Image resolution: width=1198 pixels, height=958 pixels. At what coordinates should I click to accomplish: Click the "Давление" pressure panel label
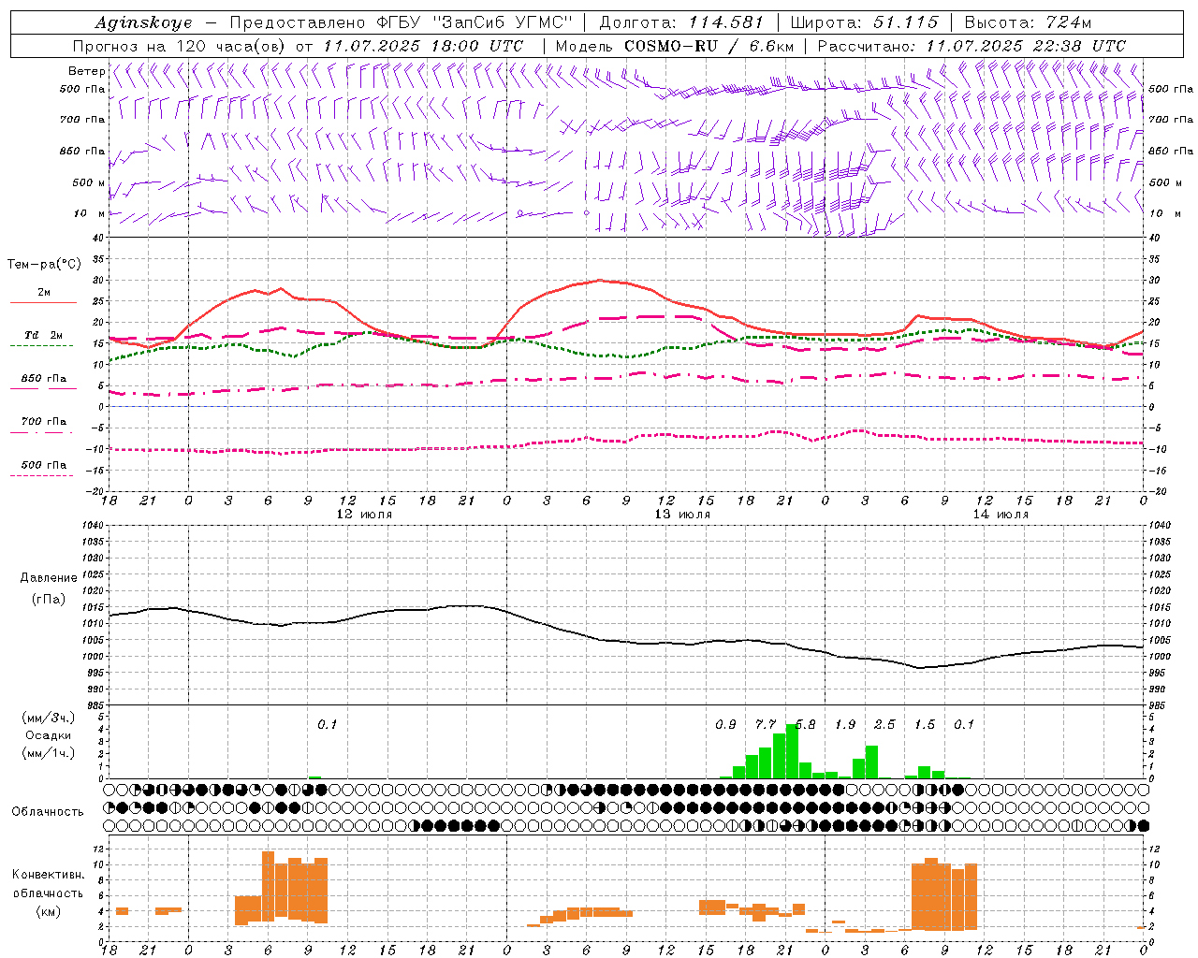49,578
